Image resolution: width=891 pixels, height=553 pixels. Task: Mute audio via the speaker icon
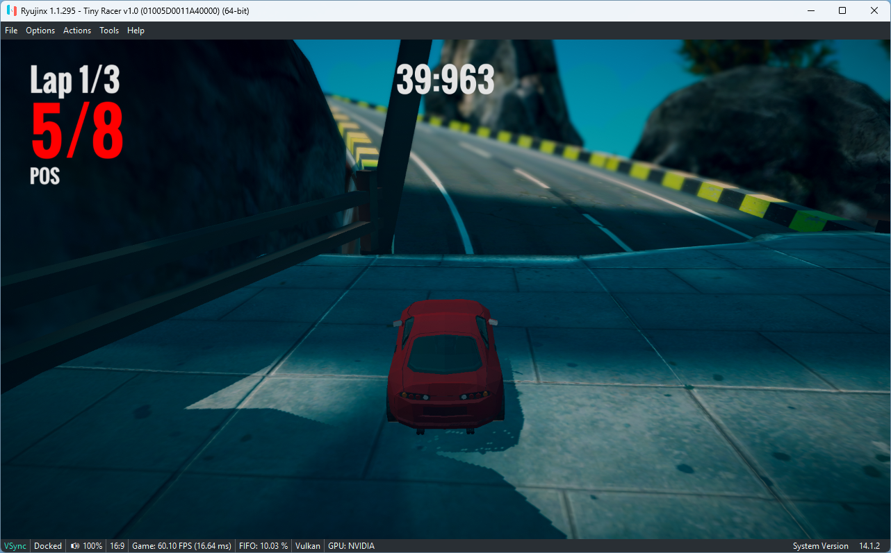(x=74, y=545)
